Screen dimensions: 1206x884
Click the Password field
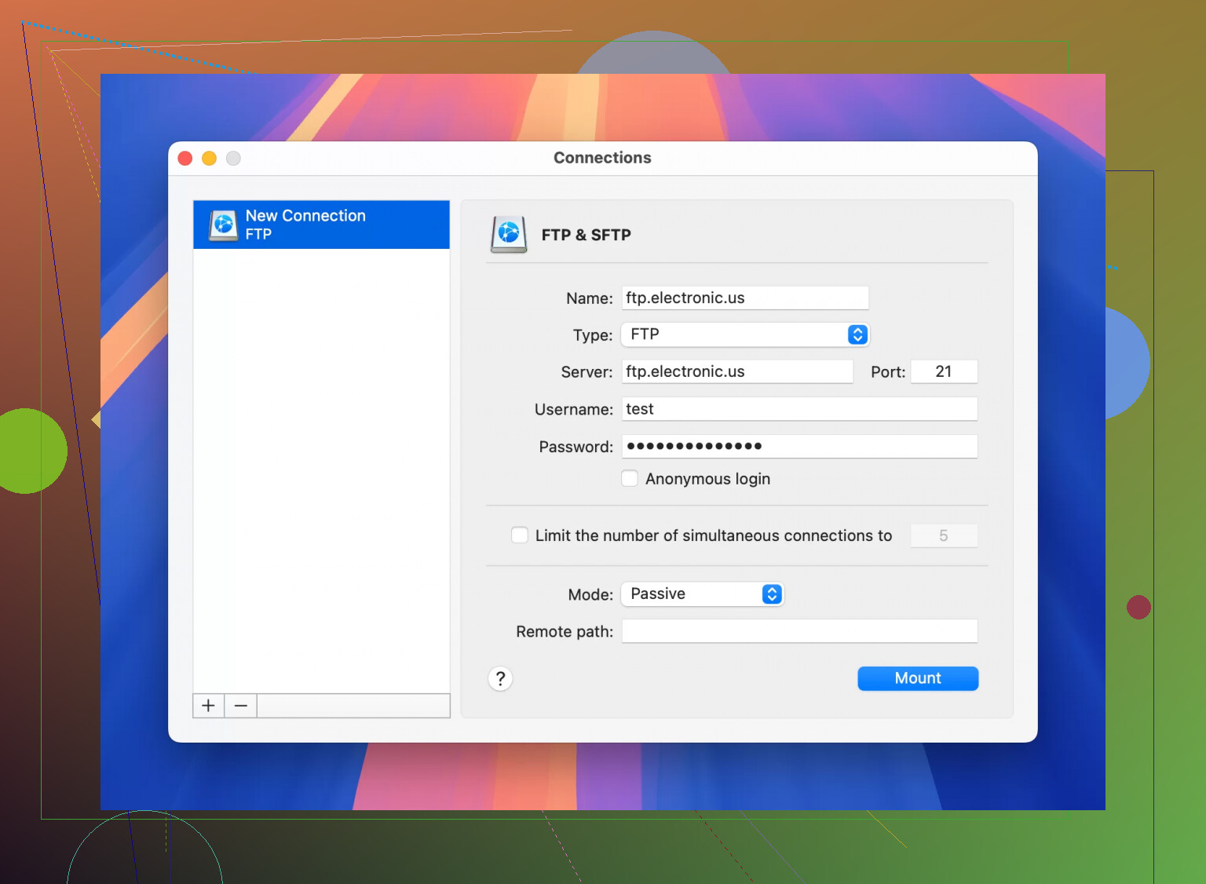point(799,446)
